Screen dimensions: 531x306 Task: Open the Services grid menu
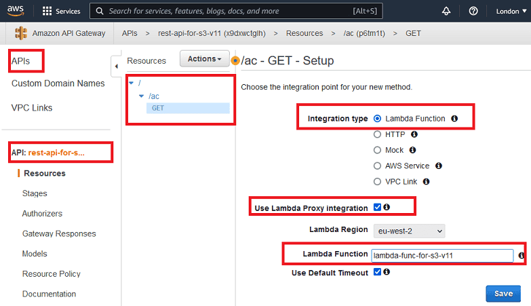coord(47,12)
